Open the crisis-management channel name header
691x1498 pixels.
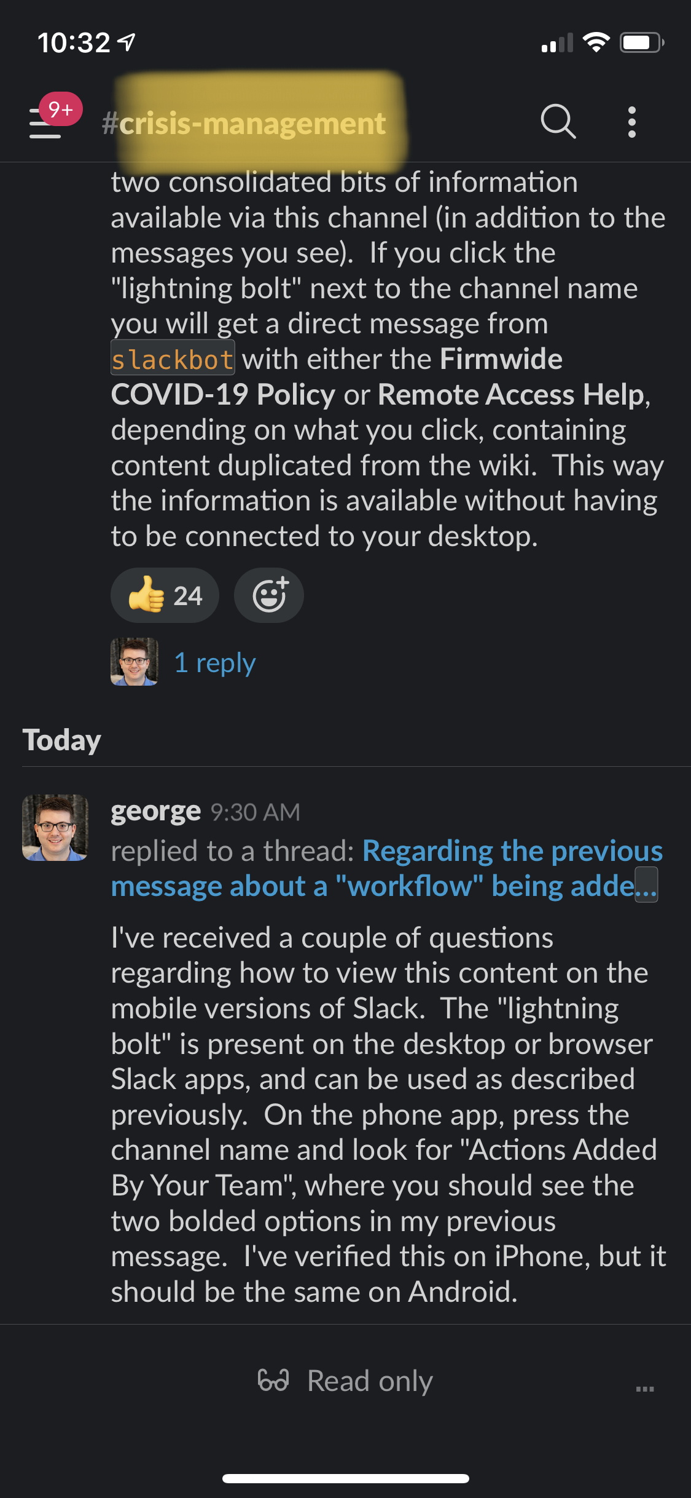(244, 123)
